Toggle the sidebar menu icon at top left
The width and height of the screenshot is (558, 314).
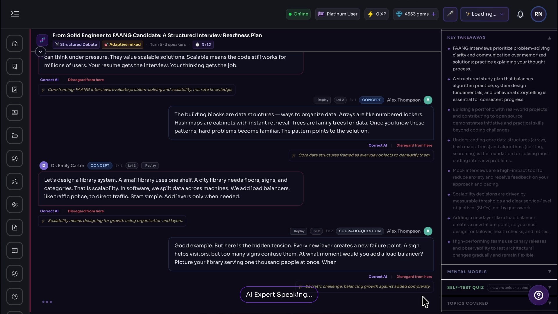click(15, 14)
